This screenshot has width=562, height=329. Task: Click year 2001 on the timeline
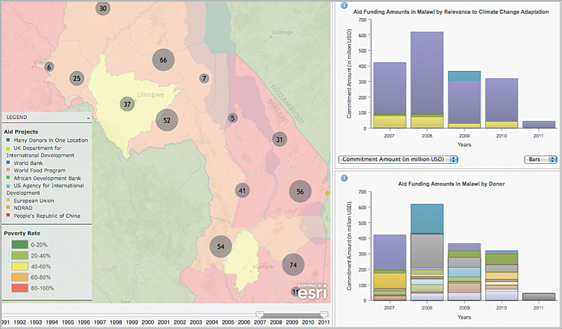[163, 323]
